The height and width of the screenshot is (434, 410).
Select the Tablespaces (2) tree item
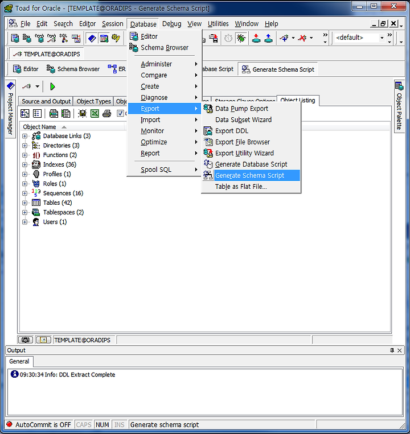click(63, 212)
